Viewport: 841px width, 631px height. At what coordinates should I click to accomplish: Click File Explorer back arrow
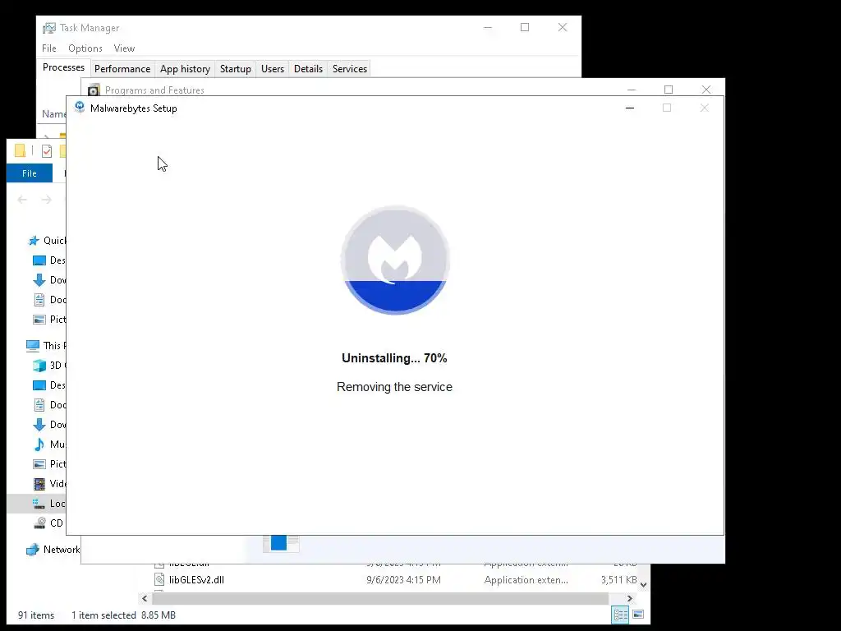pyautogui.click(x=22, y=200)
